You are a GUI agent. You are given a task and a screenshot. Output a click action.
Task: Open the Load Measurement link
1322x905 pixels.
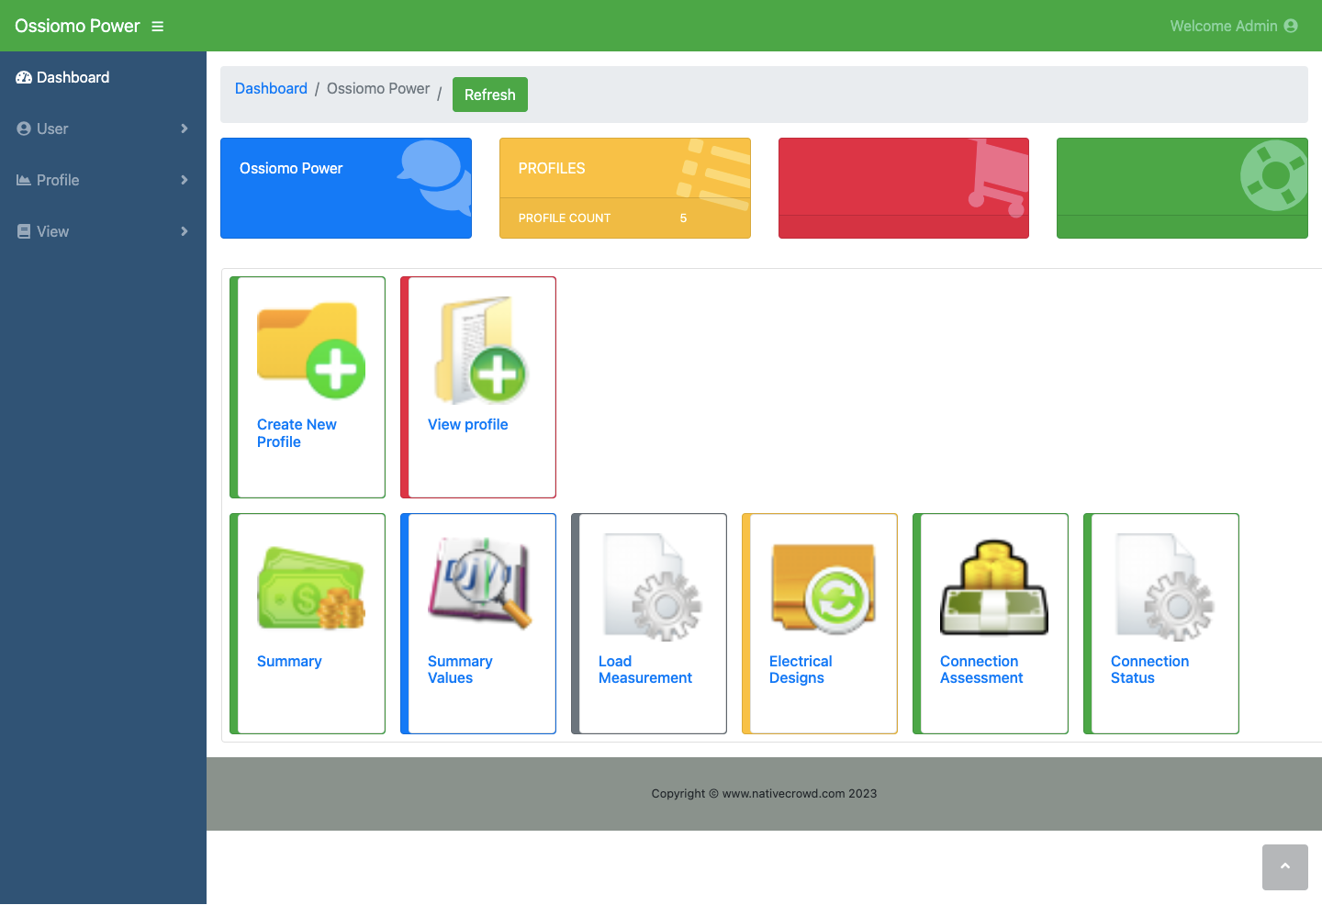click(645, 669)
